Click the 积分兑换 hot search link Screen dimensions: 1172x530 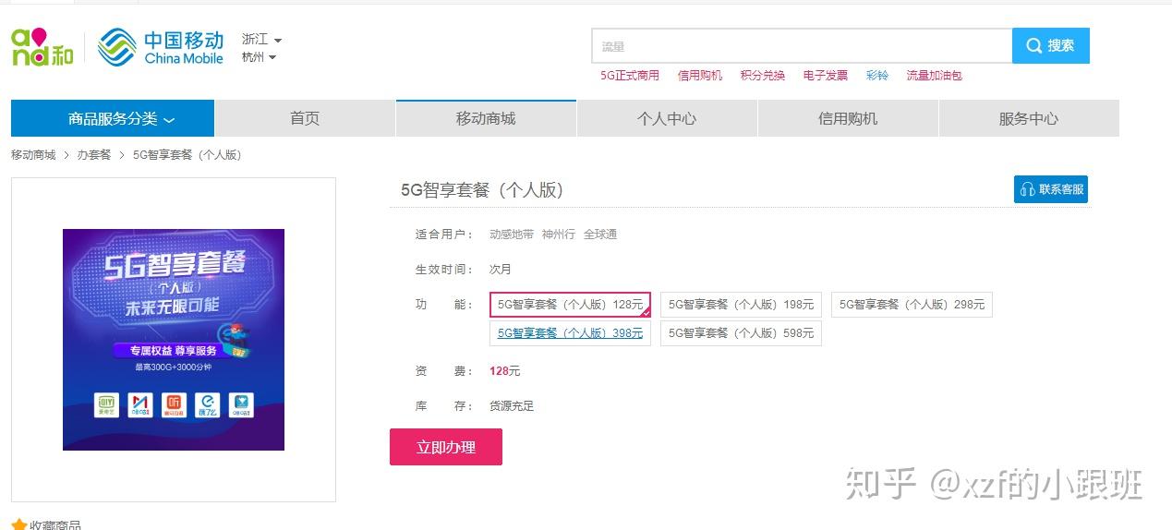tap(763, 76)
